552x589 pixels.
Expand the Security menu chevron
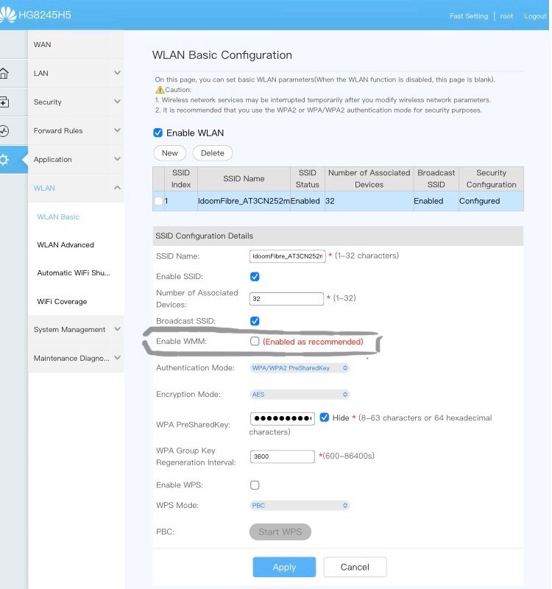coord(117,102)
